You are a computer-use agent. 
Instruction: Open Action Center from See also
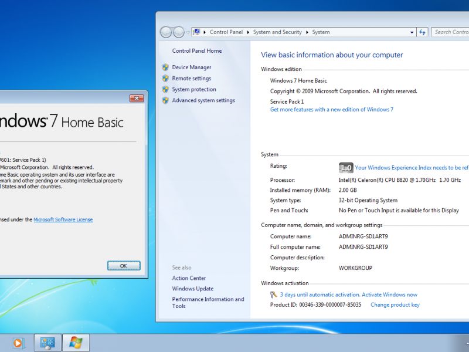pyautogui.click(x=189, y=278)
